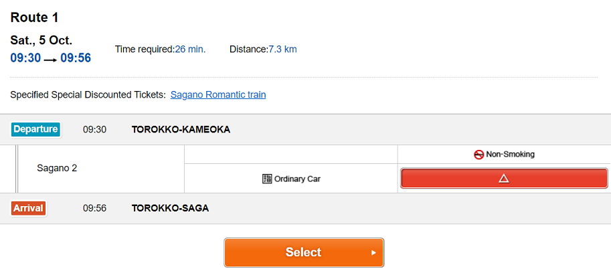Click the 09:56 time in Arrival row
This screenshot has width=611, height=273.
pyautogui.click(x=94, y=208)
